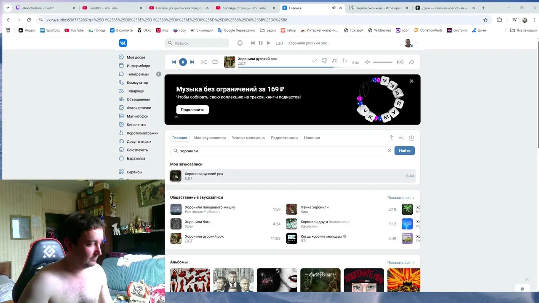Open Товарищи in the sidebar

click(x=136, y=91)
